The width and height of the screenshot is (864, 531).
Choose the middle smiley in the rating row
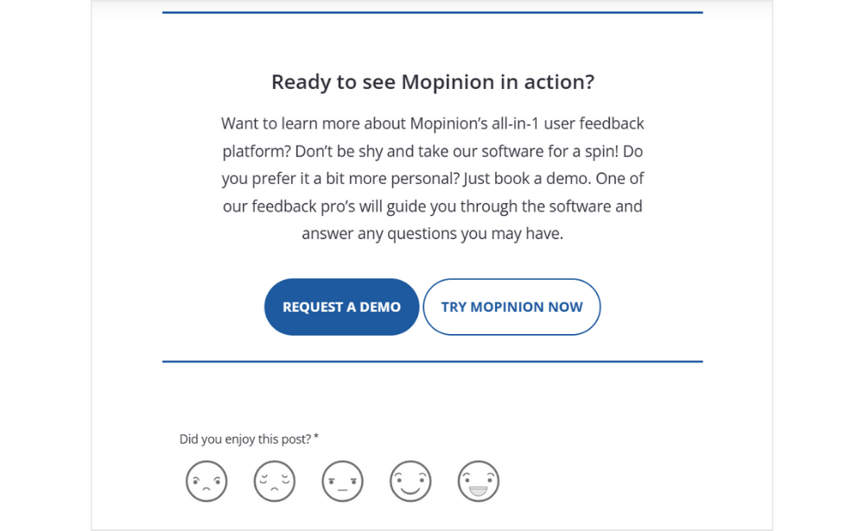click(342, 481)
